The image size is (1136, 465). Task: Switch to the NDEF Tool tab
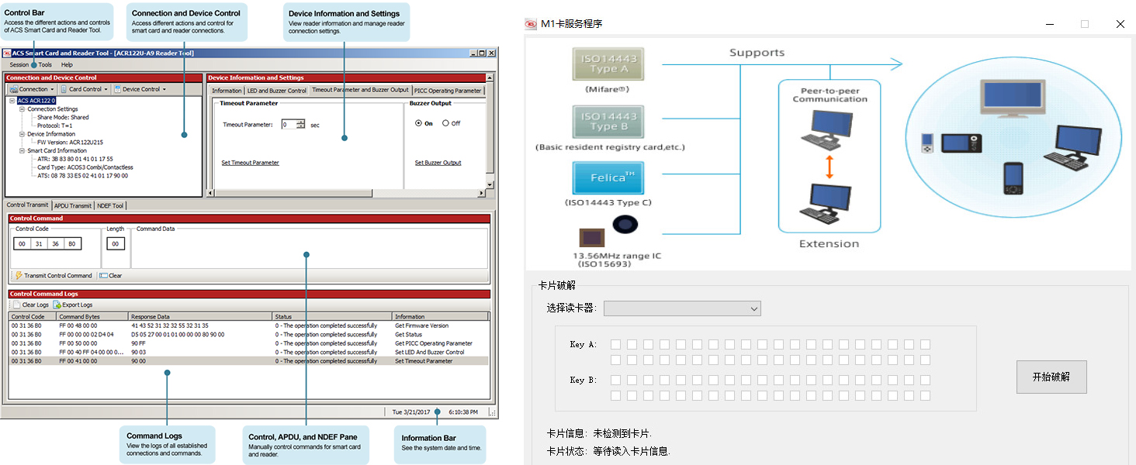click(110, 205)
